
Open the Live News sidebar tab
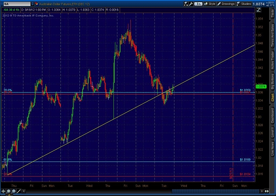272,149
